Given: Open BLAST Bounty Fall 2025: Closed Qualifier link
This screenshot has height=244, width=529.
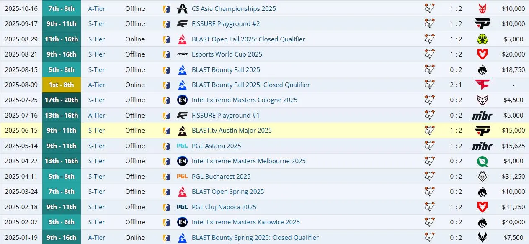Looking at the screenshot, I should (x=251, y=85).
